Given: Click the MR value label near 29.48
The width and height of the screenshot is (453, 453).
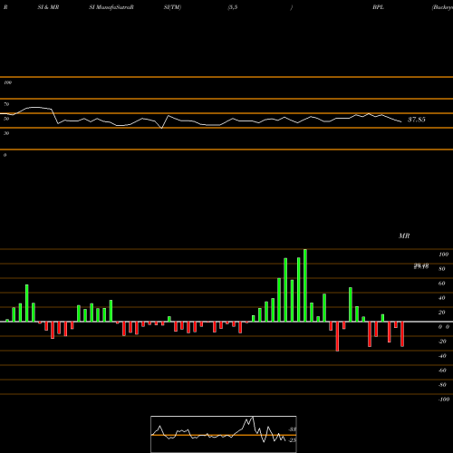Looking at the screenshot, I should point(421,266).
